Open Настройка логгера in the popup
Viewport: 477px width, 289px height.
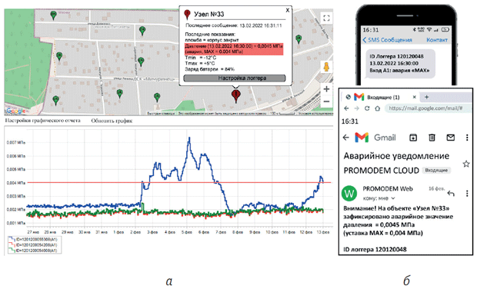pos(235,78)
